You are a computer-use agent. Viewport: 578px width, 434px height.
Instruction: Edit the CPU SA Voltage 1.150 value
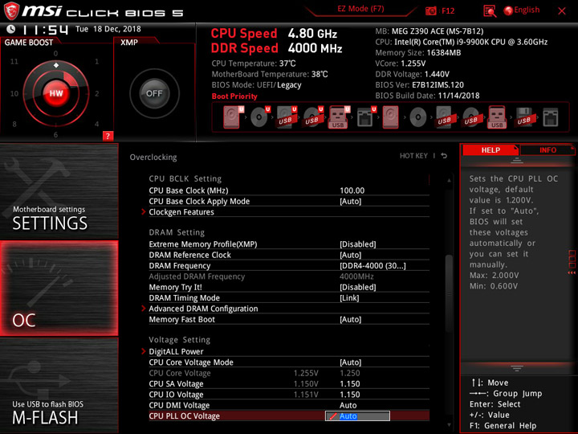point(349,384)
